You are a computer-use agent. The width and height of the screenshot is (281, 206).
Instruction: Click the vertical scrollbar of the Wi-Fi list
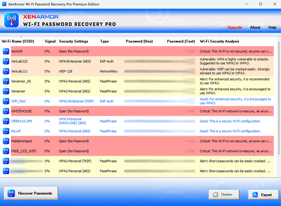[x=279, y=99]
